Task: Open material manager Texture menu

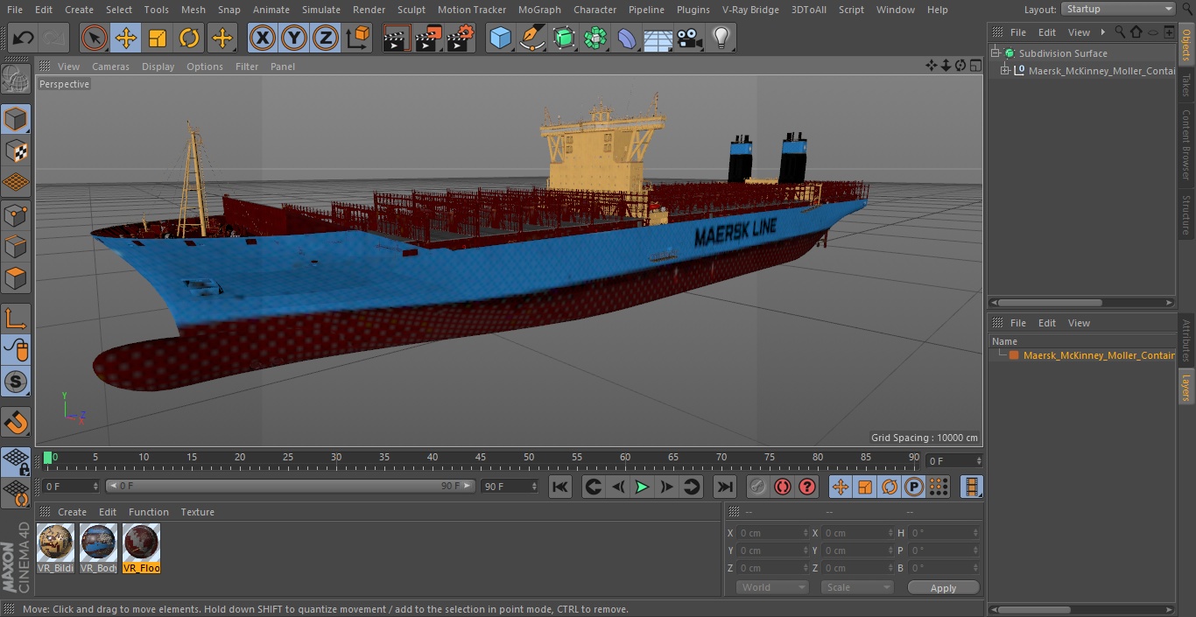Action: (x=197, y=512)
